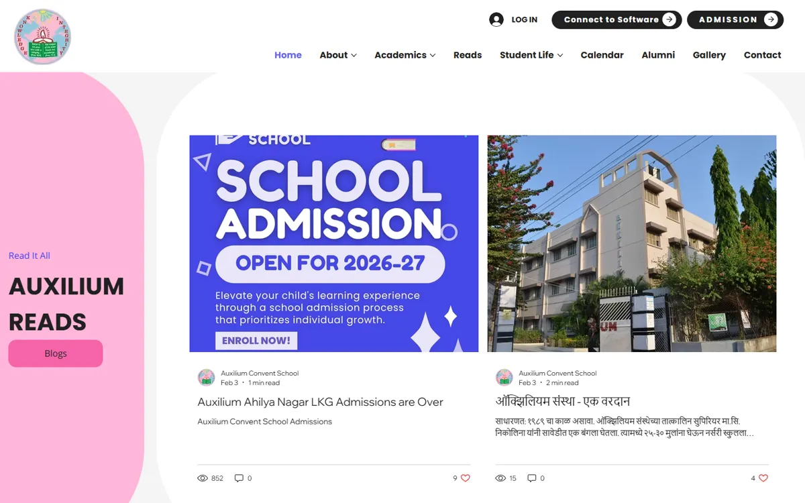Click the views eye icon showing 852

click(x=203, y=478)
